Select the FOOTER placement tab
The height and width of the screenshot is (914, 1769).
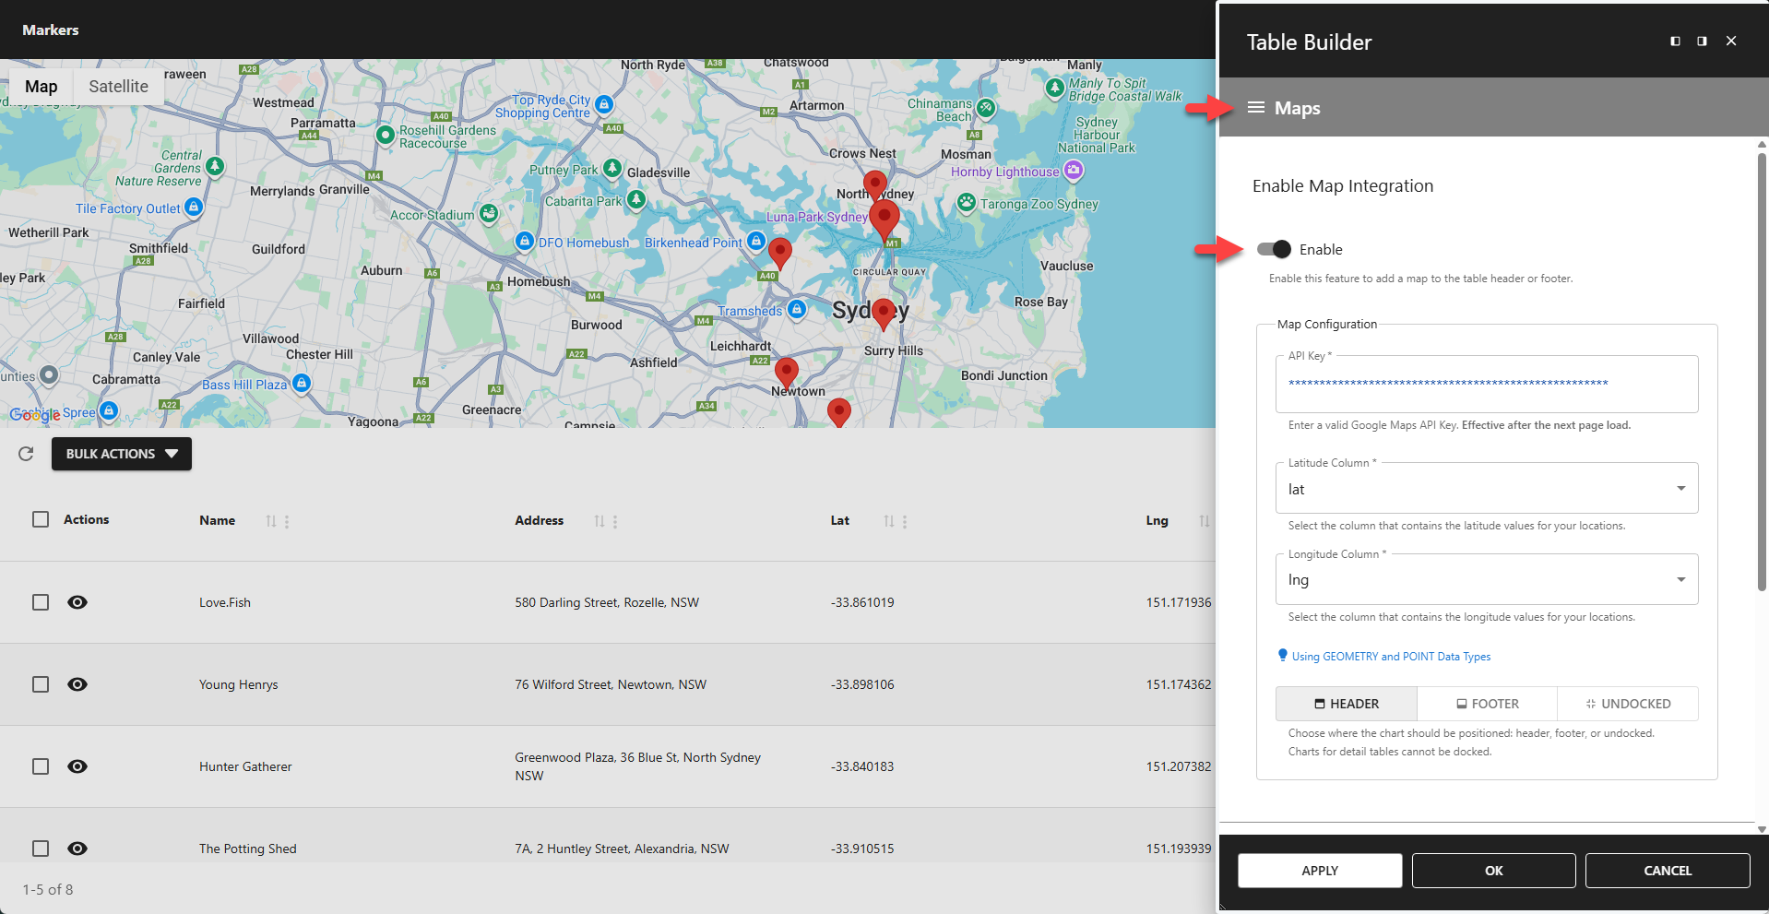[x=1487, y=703]
